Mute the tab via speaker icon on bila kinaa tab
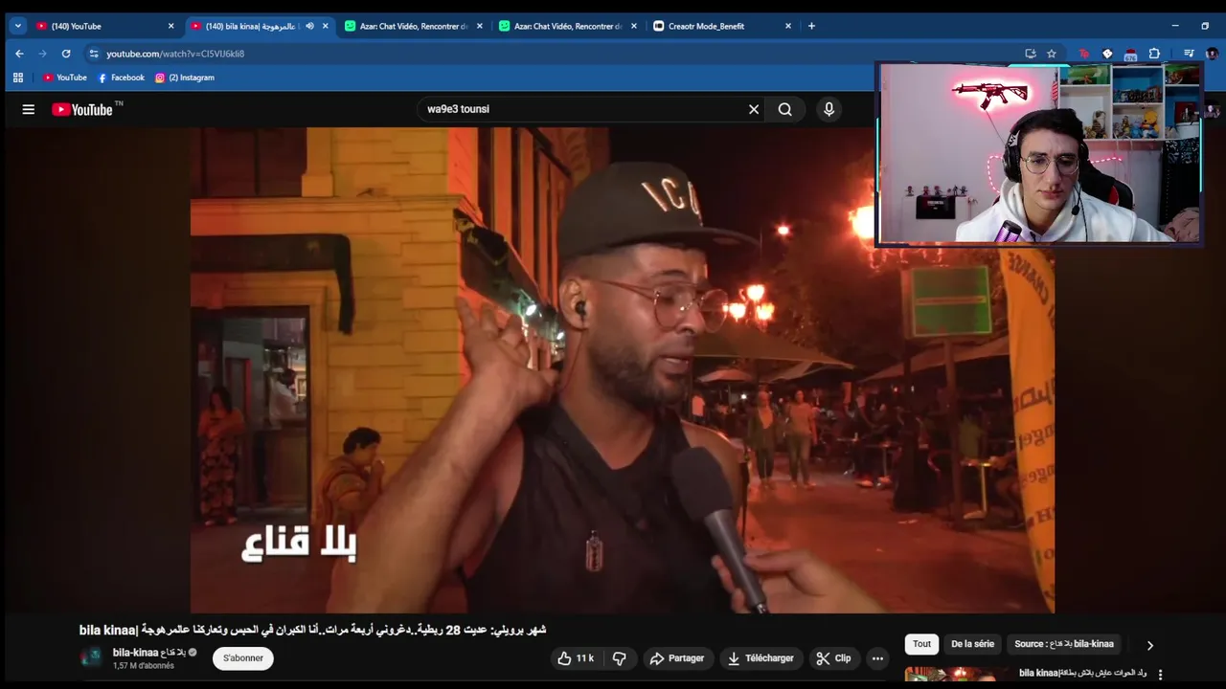 point(309,26)
